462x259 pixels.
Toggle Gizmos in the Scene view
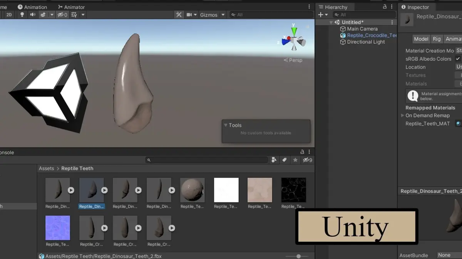coord(209,15)
